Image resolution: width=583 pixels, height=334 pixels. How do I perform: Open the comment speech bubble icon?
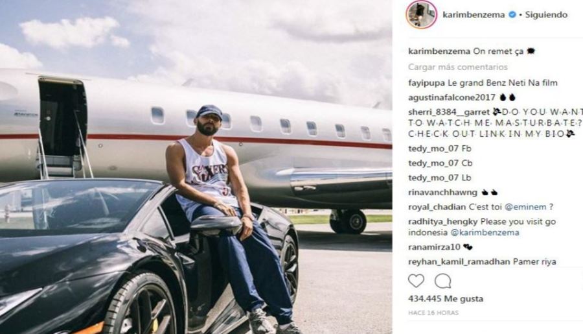pyautogui.click(x=443, y=281)
